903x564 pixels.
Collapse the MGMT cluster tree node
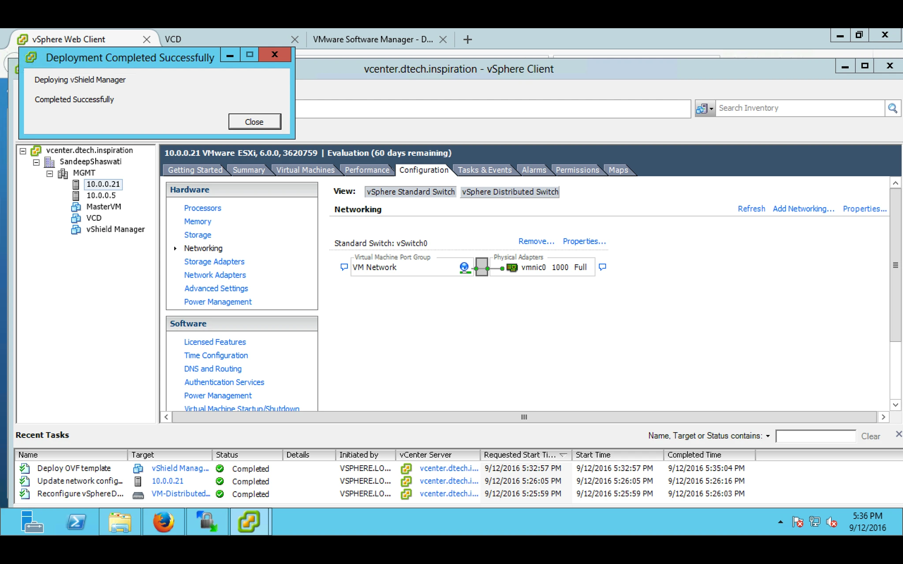click(50, 173)
